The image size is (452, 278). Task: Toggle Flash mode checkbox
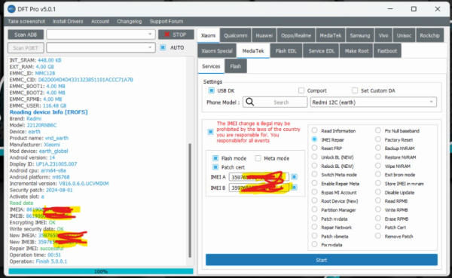pos(215,158)
